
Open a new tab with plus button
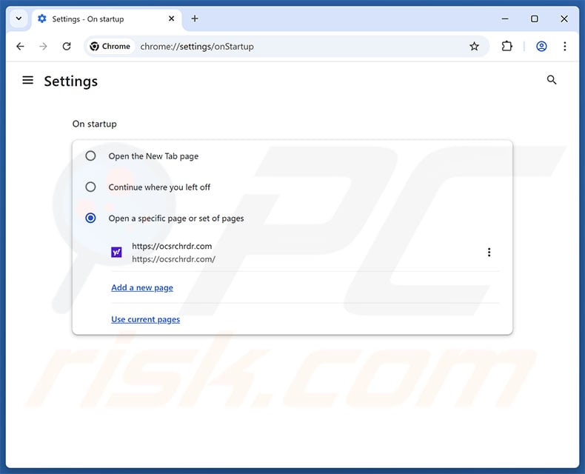[195, 19]
